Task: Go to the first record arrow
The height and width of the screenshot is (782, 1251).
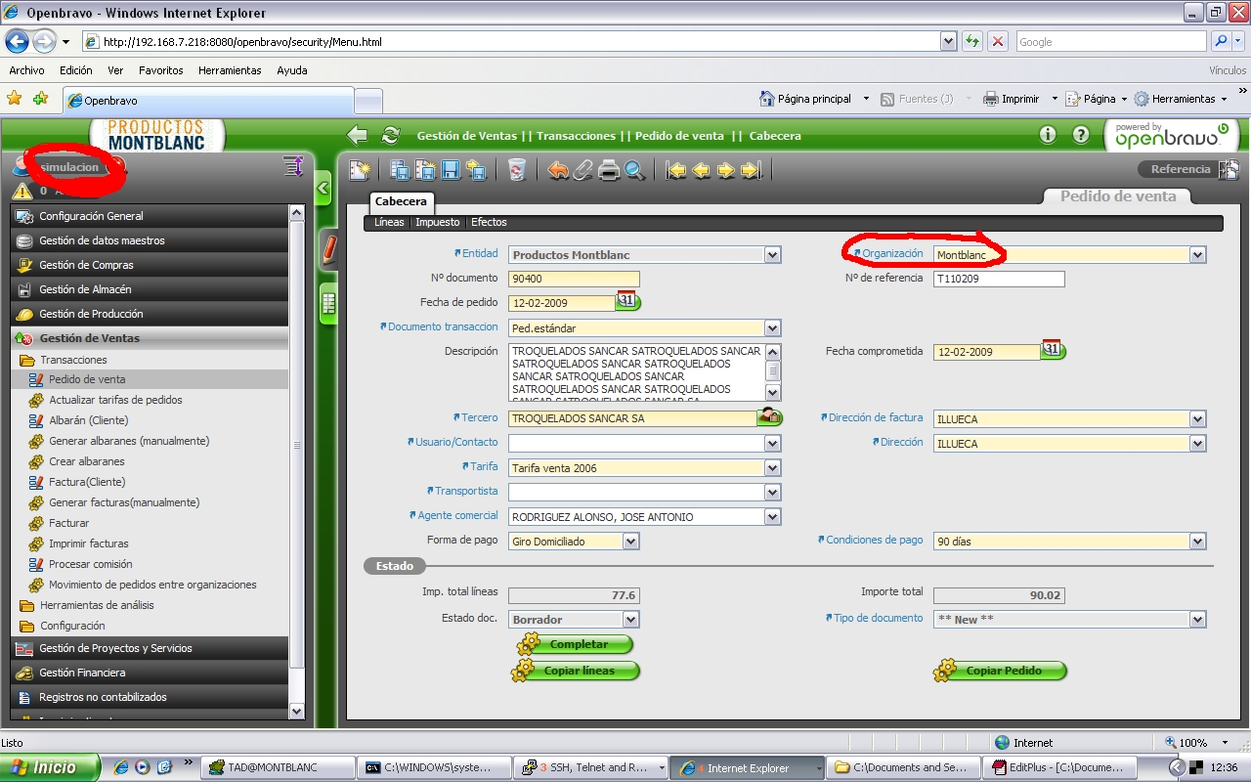Action: tap(675, 170)
